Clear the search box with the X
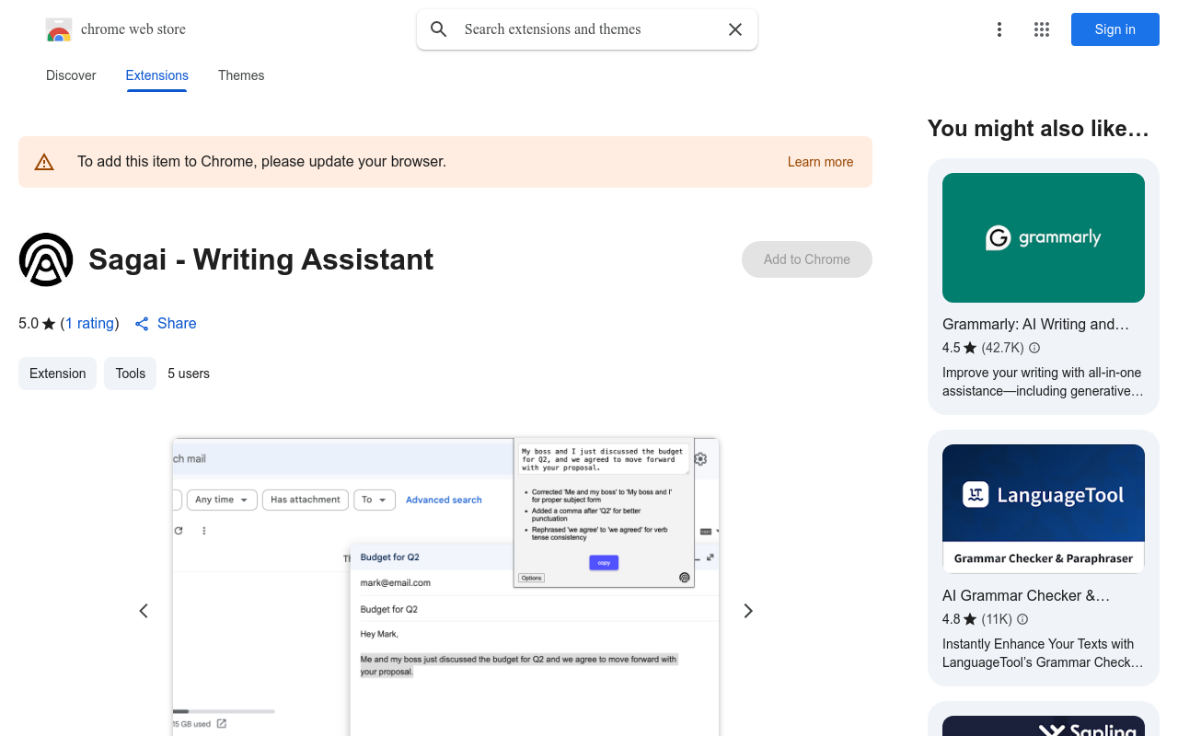1178x736 pixels. pos(735,29)
